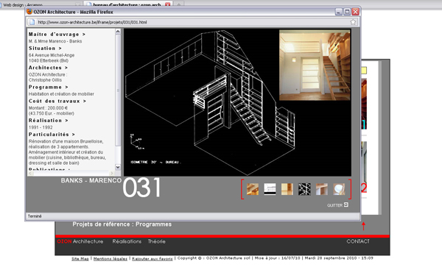Click the info panel scroll down arrow

click(118, 167)
